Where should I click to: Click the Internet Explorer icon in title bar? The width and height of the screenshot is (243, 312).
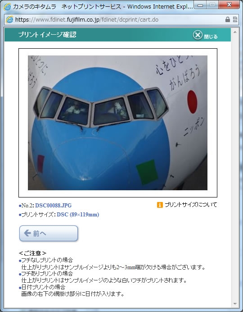7,7
